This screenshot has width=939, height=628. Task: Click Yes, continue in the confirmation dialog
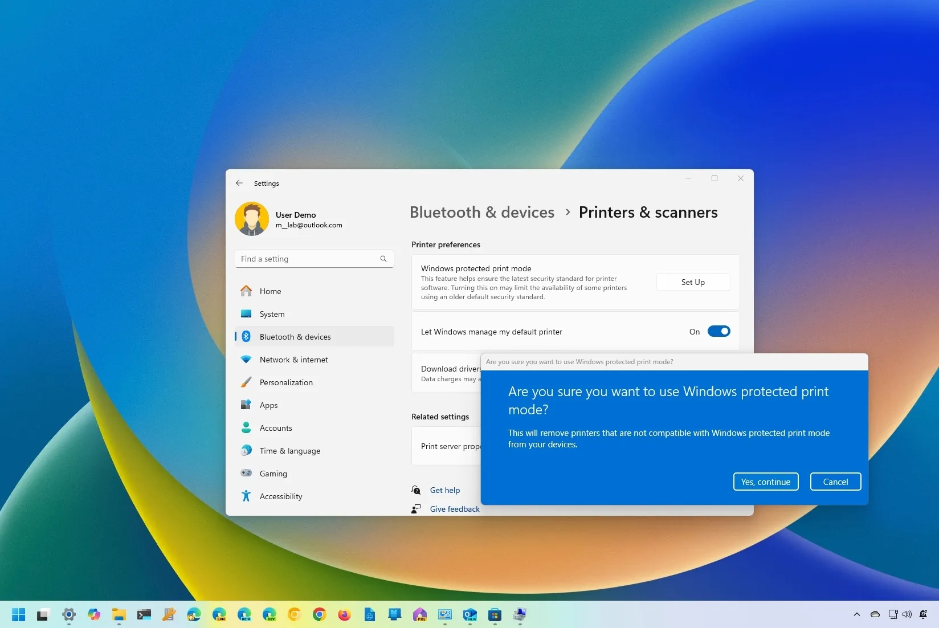coord(765,482)
